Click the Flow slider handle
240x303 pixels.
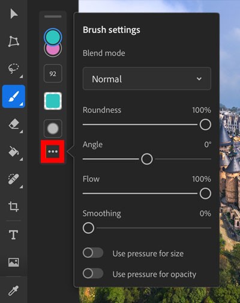[205, 194]
